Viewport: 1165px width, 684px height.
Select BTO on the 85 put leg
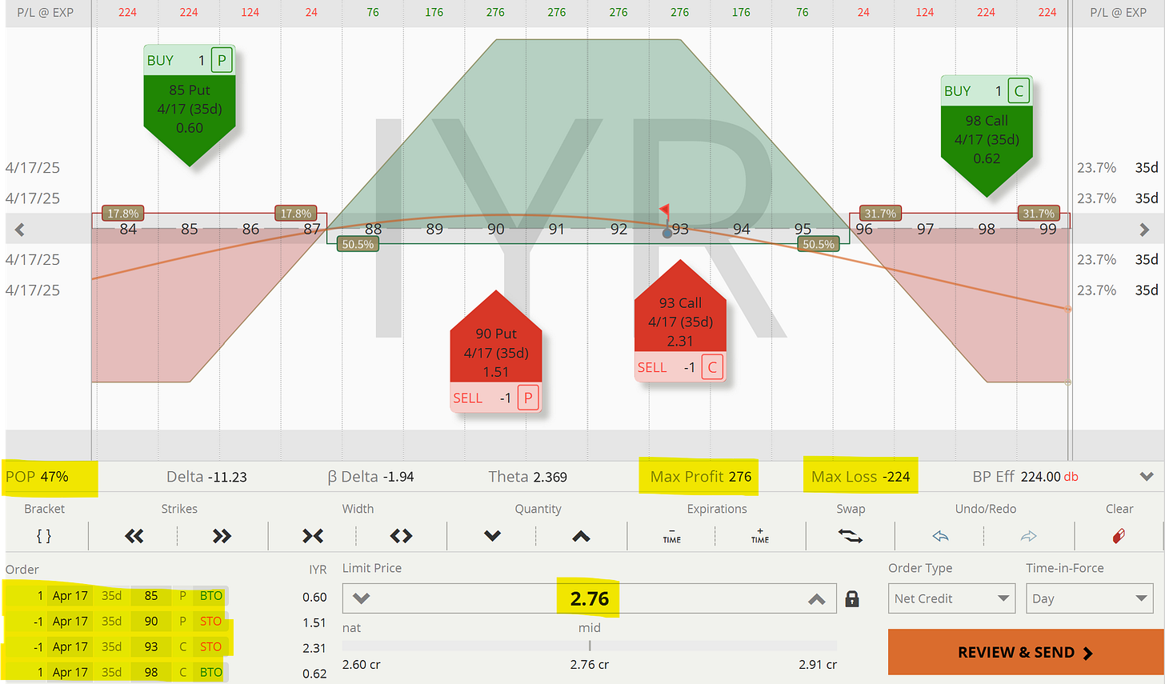pos(211,596)
